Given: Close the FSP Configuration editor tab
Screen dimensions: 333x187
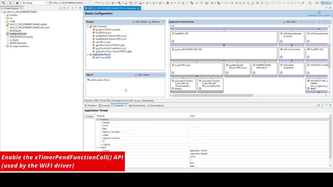Looking at the screenshot, I should pyautogui.click(x=139, y=8).
